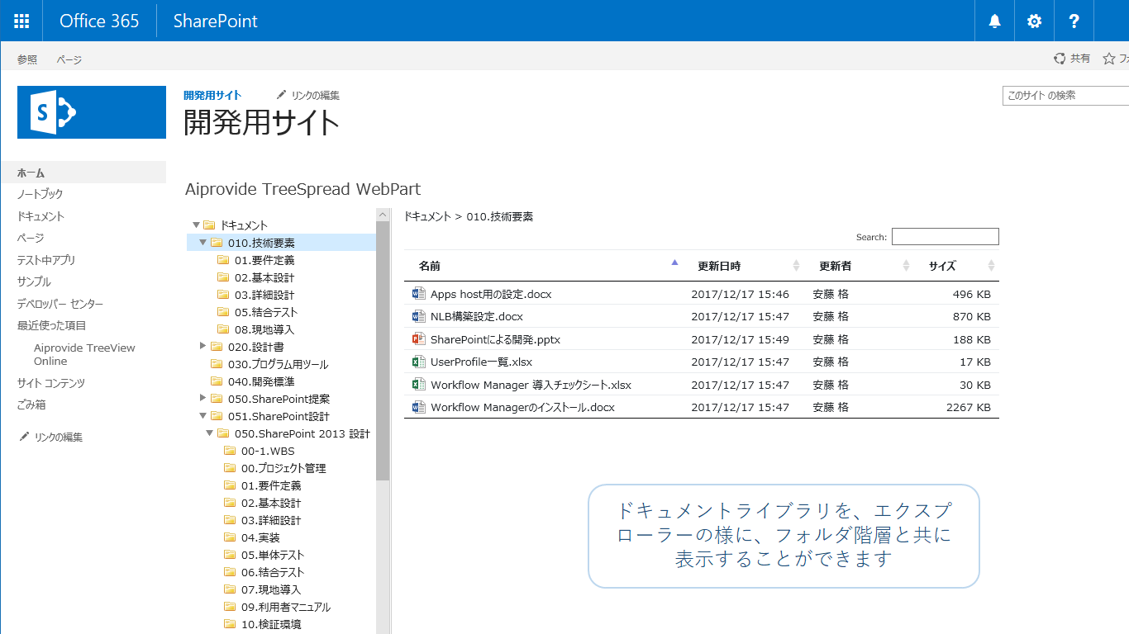Click the Search field above the file table
1129x634 pixels.
click(946, 237)
